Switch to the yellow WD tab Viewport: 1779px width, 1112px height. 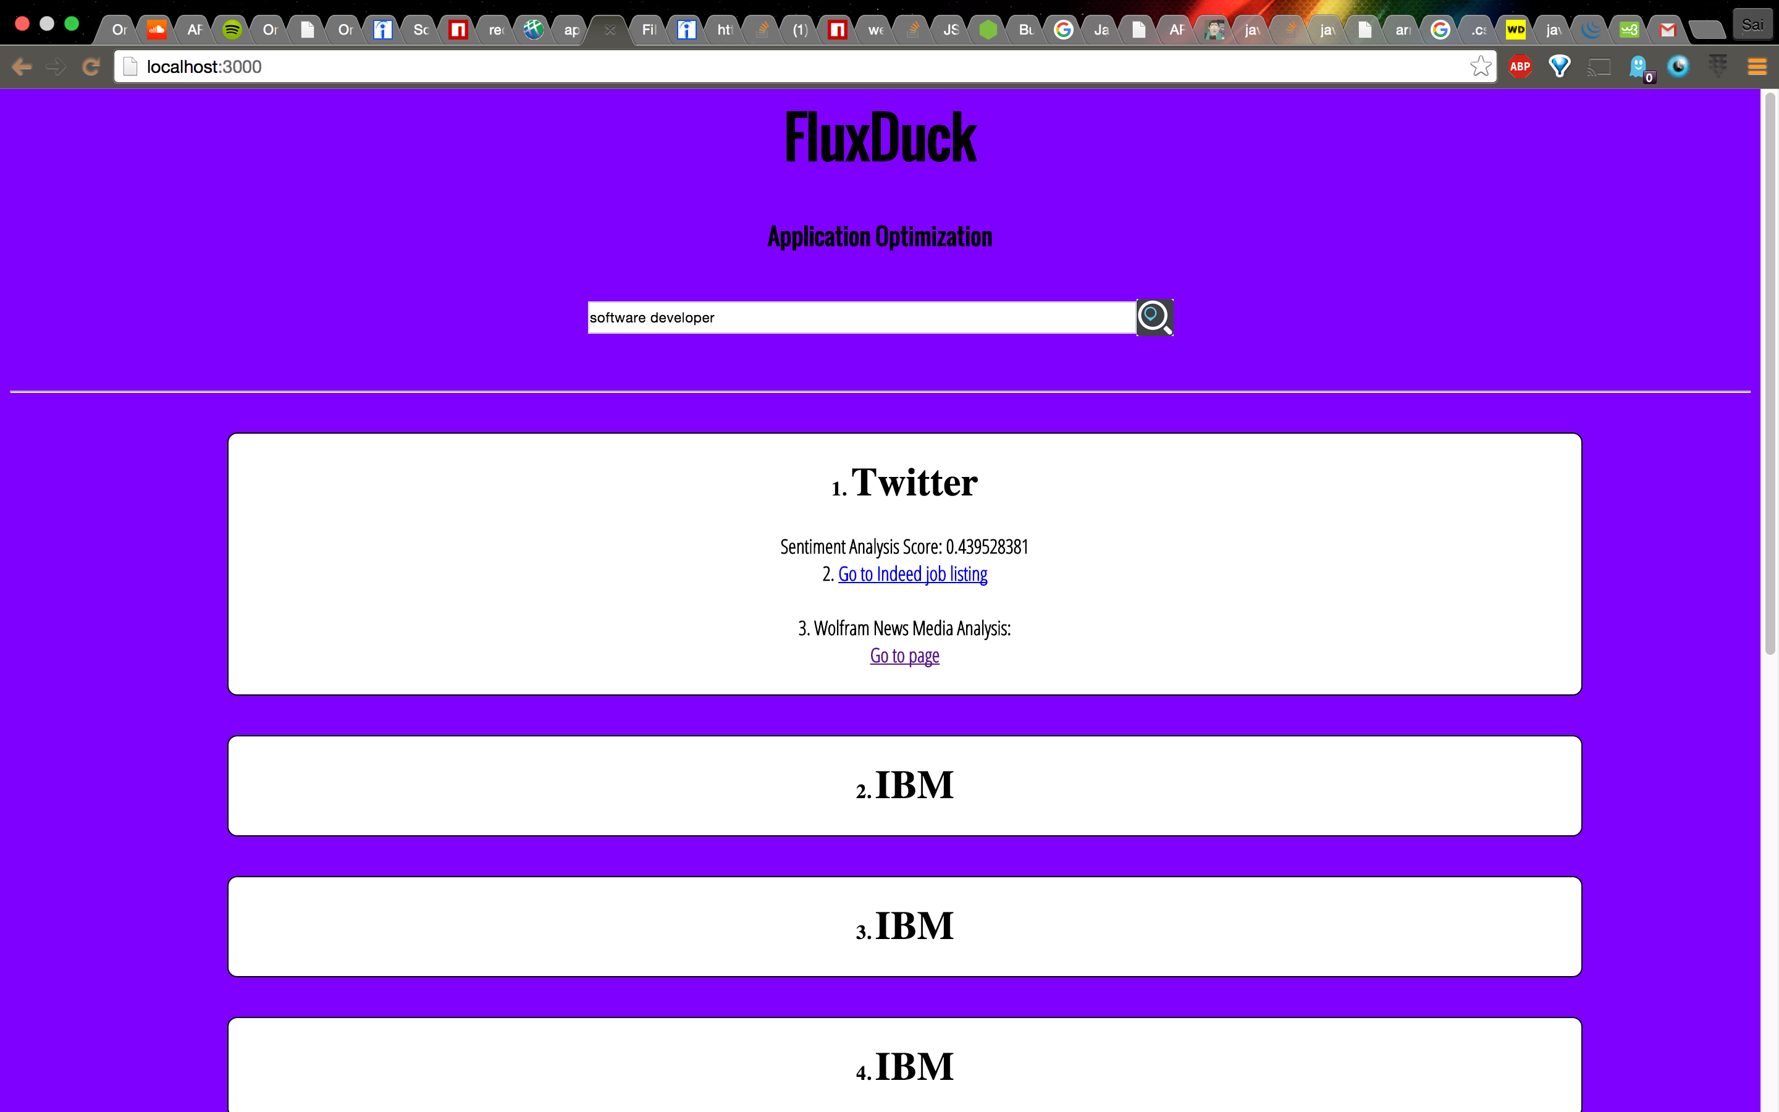[1515, 30]
